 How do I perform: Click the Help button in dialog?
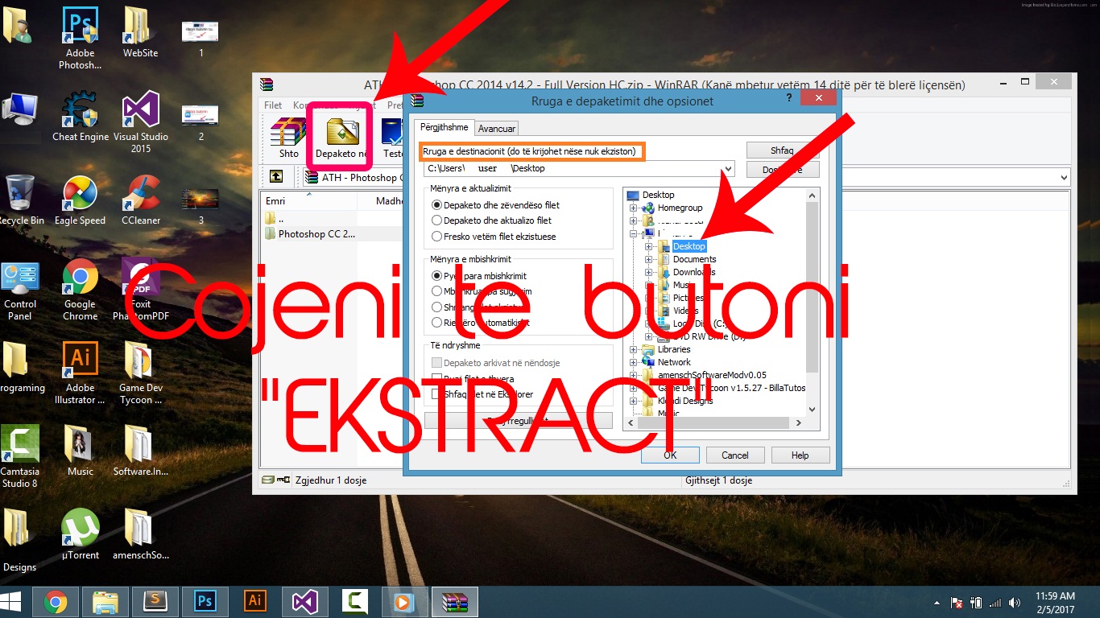point(800,455)
